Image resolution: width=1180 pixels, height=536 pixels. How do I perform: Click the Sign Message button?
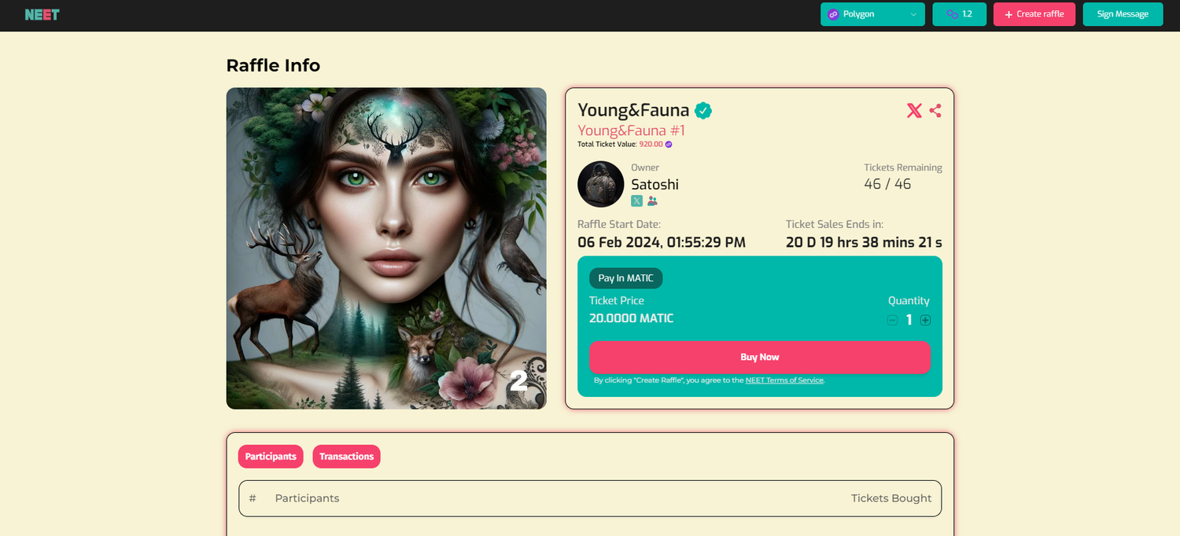pos(1123,14)
